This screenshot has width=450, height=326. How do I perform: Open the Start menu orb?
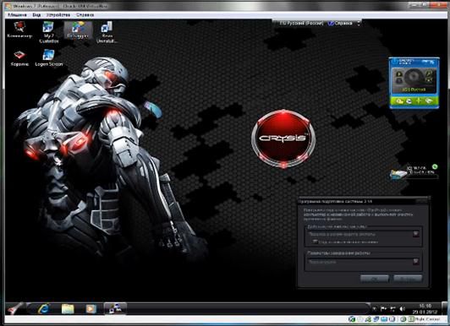tap(15, 309)
